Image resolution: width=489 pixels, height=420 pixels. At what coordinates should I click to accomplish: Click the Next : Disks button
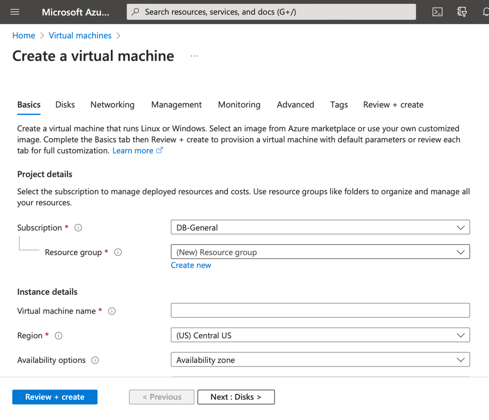[x=236, y=397]
